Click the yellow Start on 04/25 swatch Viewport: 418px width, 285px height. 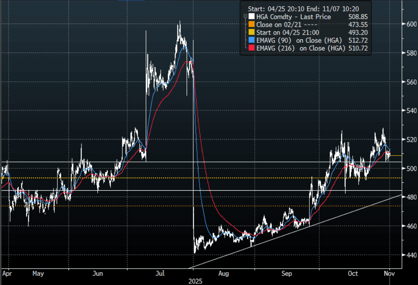tap(252, 32)
